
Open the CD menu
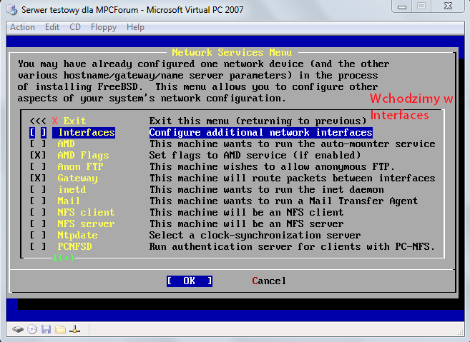click(75, 27)
